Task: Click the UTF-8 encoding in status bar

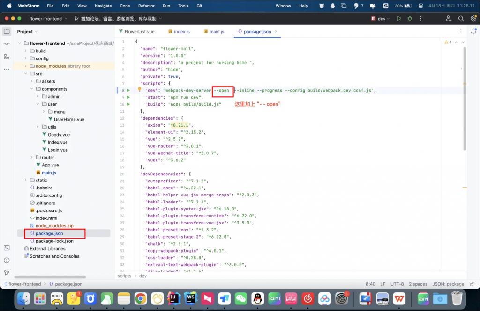Action: pyautogui.click(x=397, y=284)
